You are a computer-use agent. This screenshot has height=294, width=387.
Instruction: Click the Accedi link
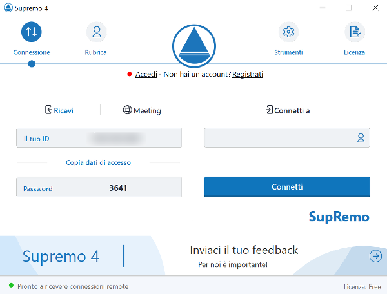pyautogui.click(x=146, y=74)
